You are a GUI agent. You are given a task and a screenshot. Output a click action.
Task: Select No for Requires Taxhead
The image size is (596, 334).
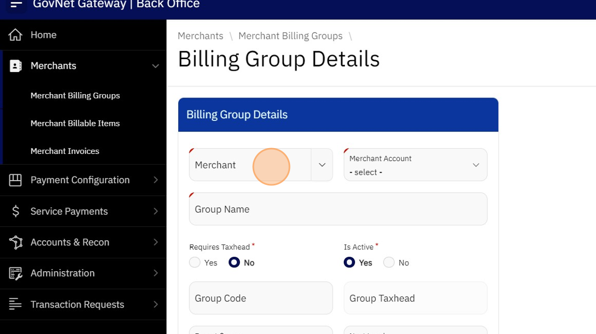pyautogui.click(x=234, y=263)
